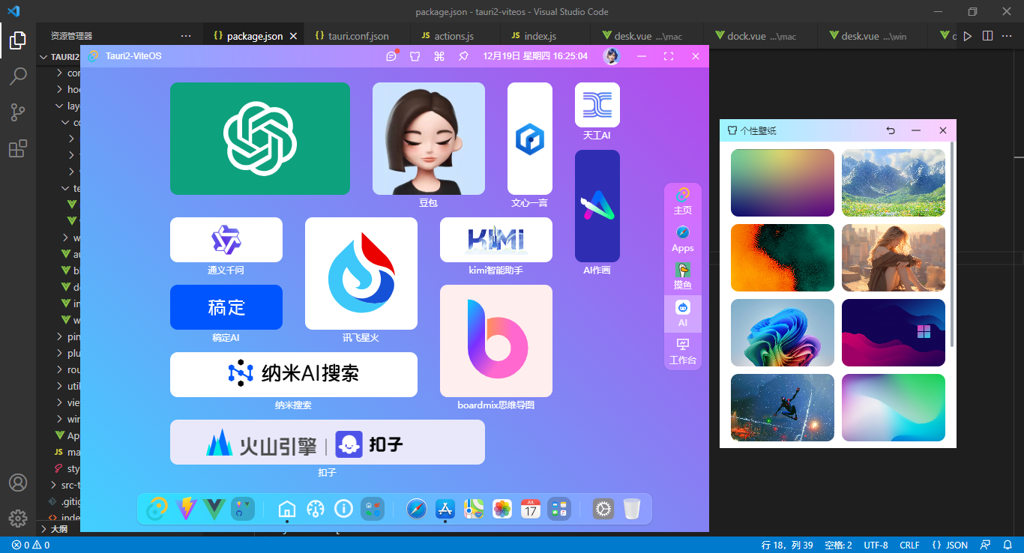Launch 豆包 from the desktop

point(428,139)
